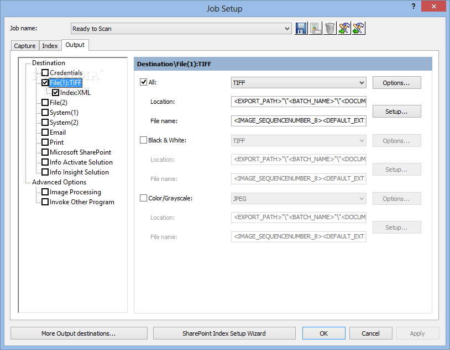Screen dimensions: 450x350
Task: Enable the Color/Grayscale checkbox
Action: click(x=144, y=198)
